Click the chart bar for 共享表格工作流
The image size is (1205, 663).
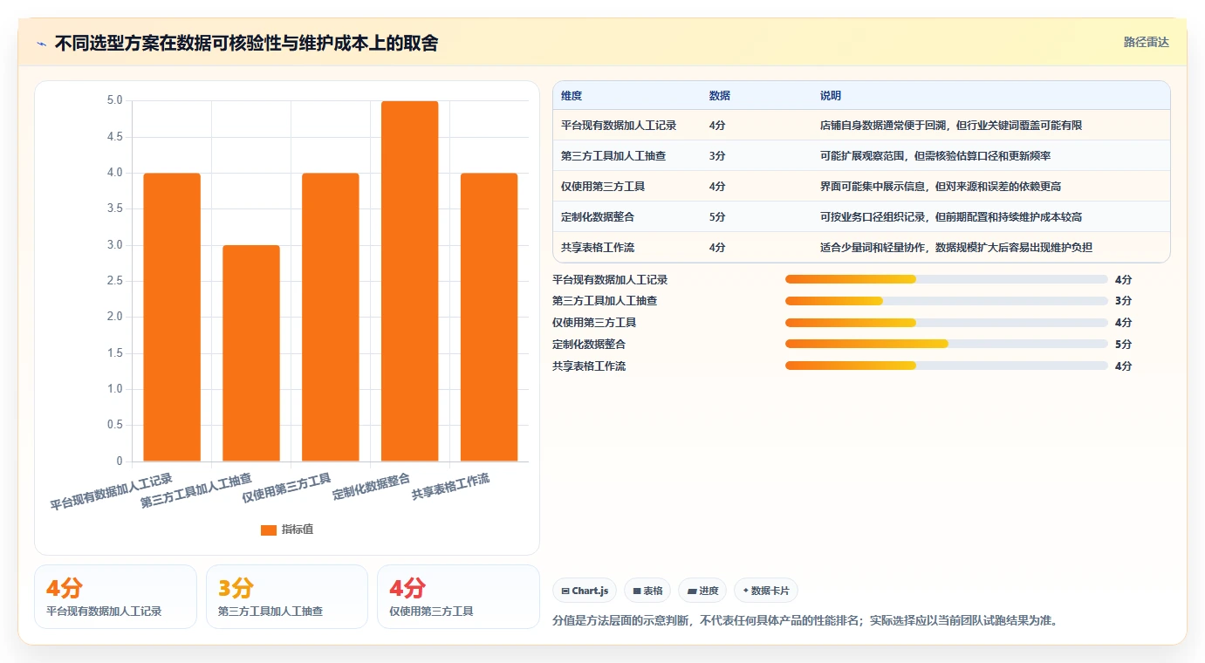pos(489,318)
